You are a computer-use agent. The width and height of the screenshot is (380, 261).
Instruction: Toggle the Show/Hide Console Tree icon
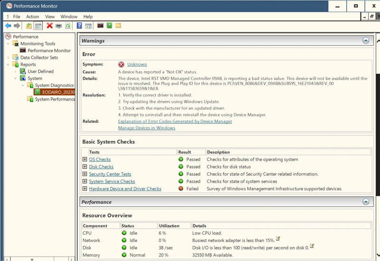point(38,26)
